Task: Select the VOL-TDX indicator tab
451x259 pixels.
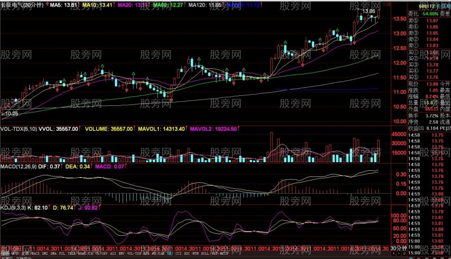Action: 134,253
